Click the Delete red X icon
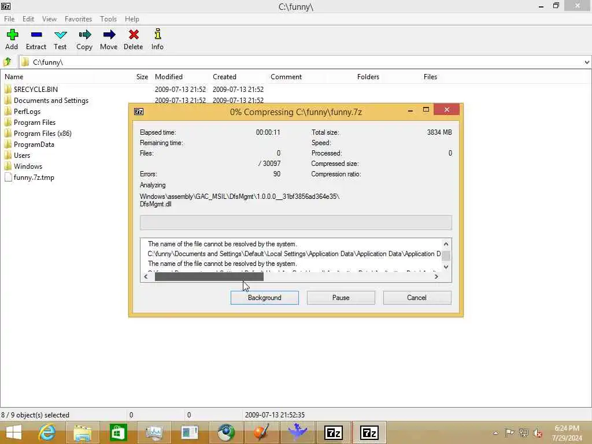The image size is (592, 444). point(134,35)
